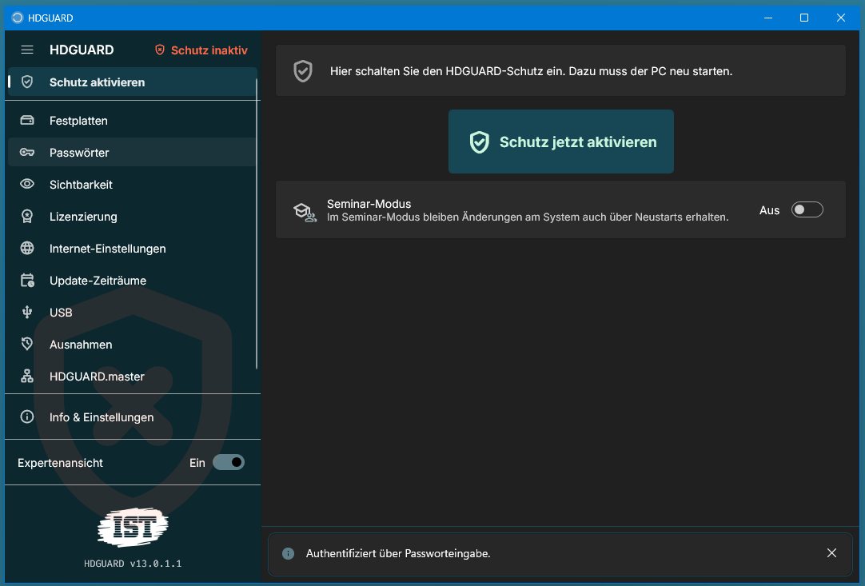865x586 pixels.
Task: Click the Authentifiziert über Passworteingabe message text
Action: coord(398,553)
